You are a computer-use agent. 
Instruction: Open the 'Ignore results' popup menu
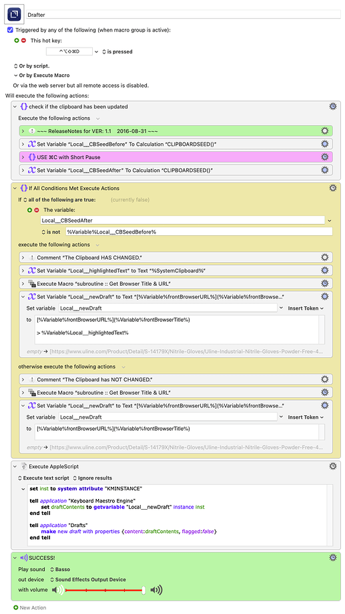[93, 478]
